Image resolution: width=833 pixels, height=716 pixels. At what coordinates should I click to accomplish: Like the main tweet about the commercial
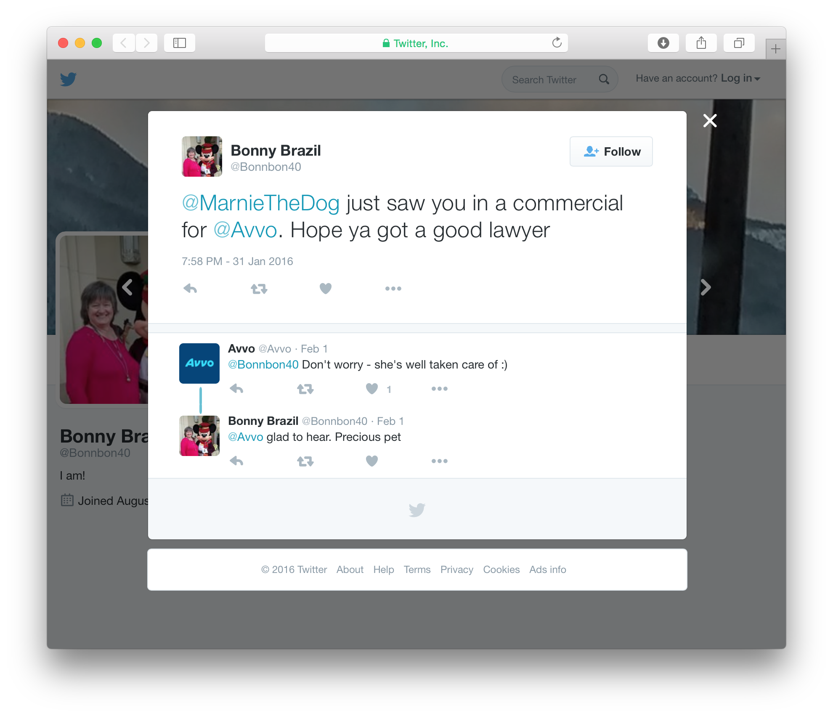point(326,289)
